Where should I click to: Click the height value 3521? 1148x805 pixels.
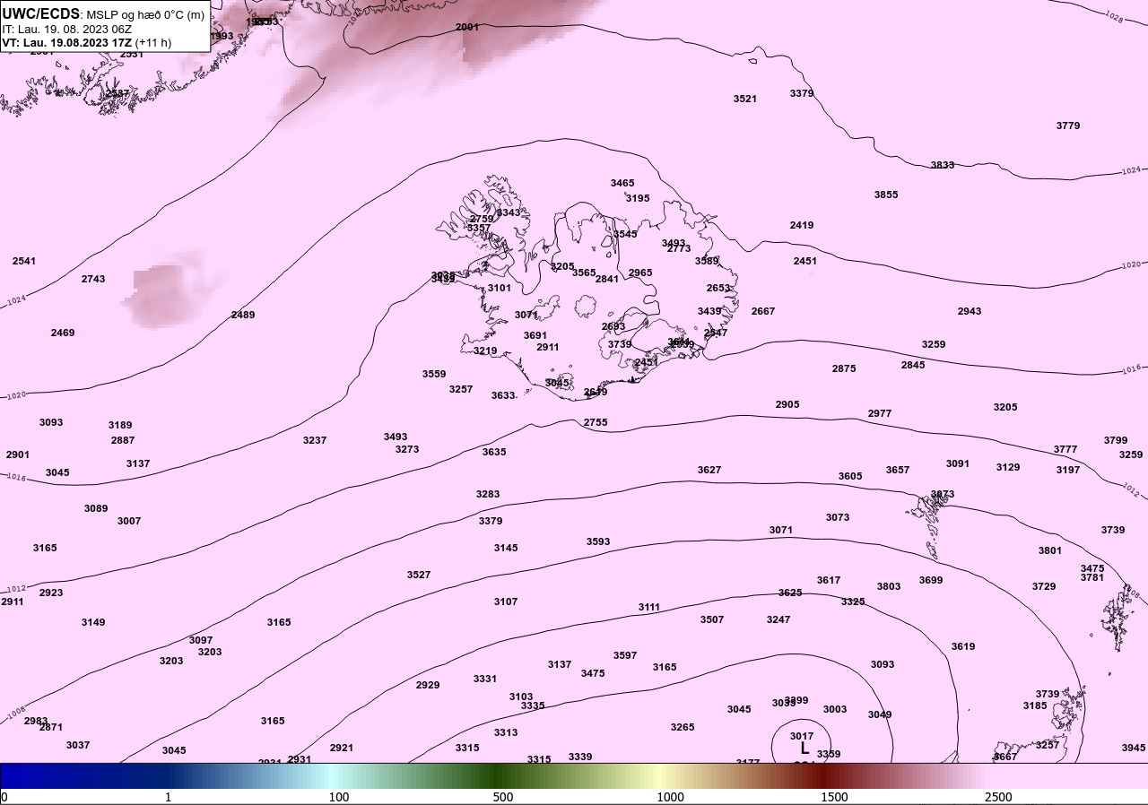click(x=745, y=99)
